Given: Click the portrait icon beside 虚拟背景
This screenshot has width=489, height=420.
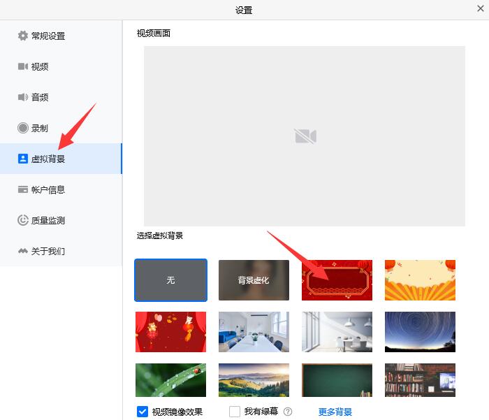Looking at the screenshot, I should (23, 159).
